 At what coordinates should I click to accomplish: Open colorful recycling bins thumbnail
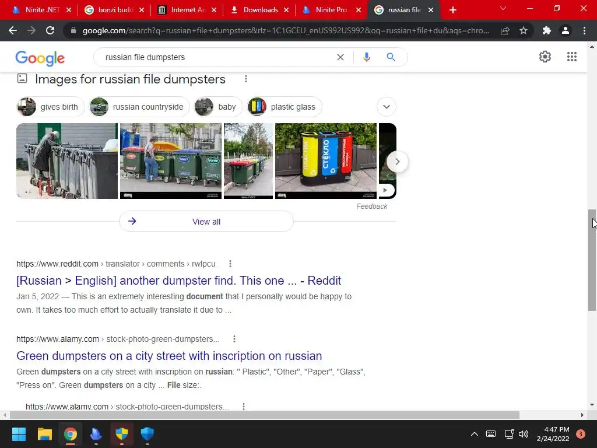tap(326, 161)
